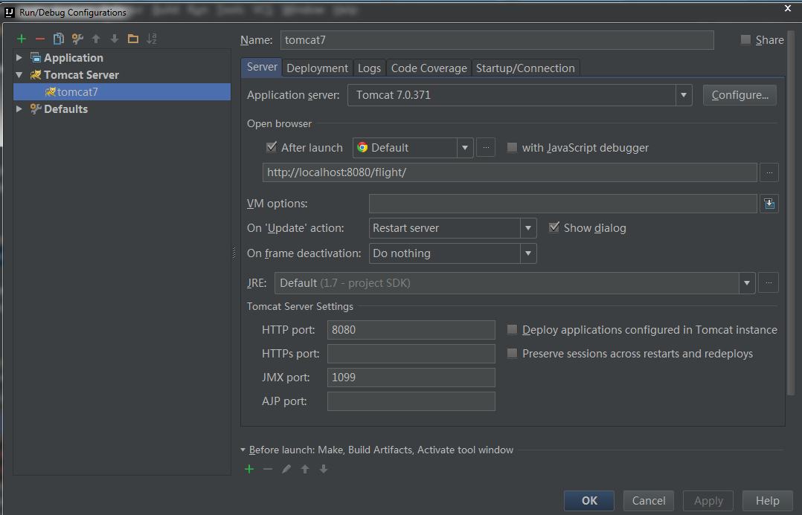Move configuration up arrow in left toolbar

(96, 39)
